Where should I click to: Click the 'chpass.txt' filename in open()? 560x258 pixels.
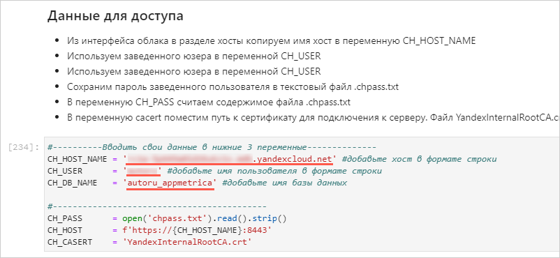166,218
